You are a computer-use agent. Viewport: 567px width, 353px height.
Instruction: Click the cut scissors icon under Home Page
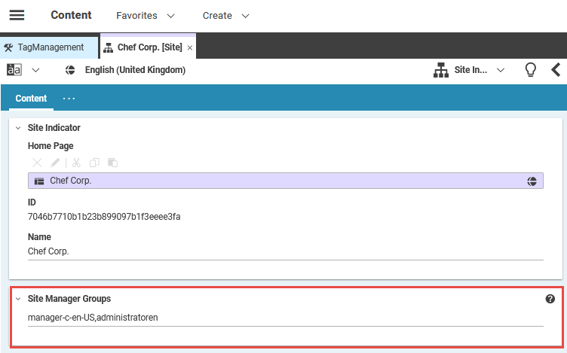tap(76, 163)
